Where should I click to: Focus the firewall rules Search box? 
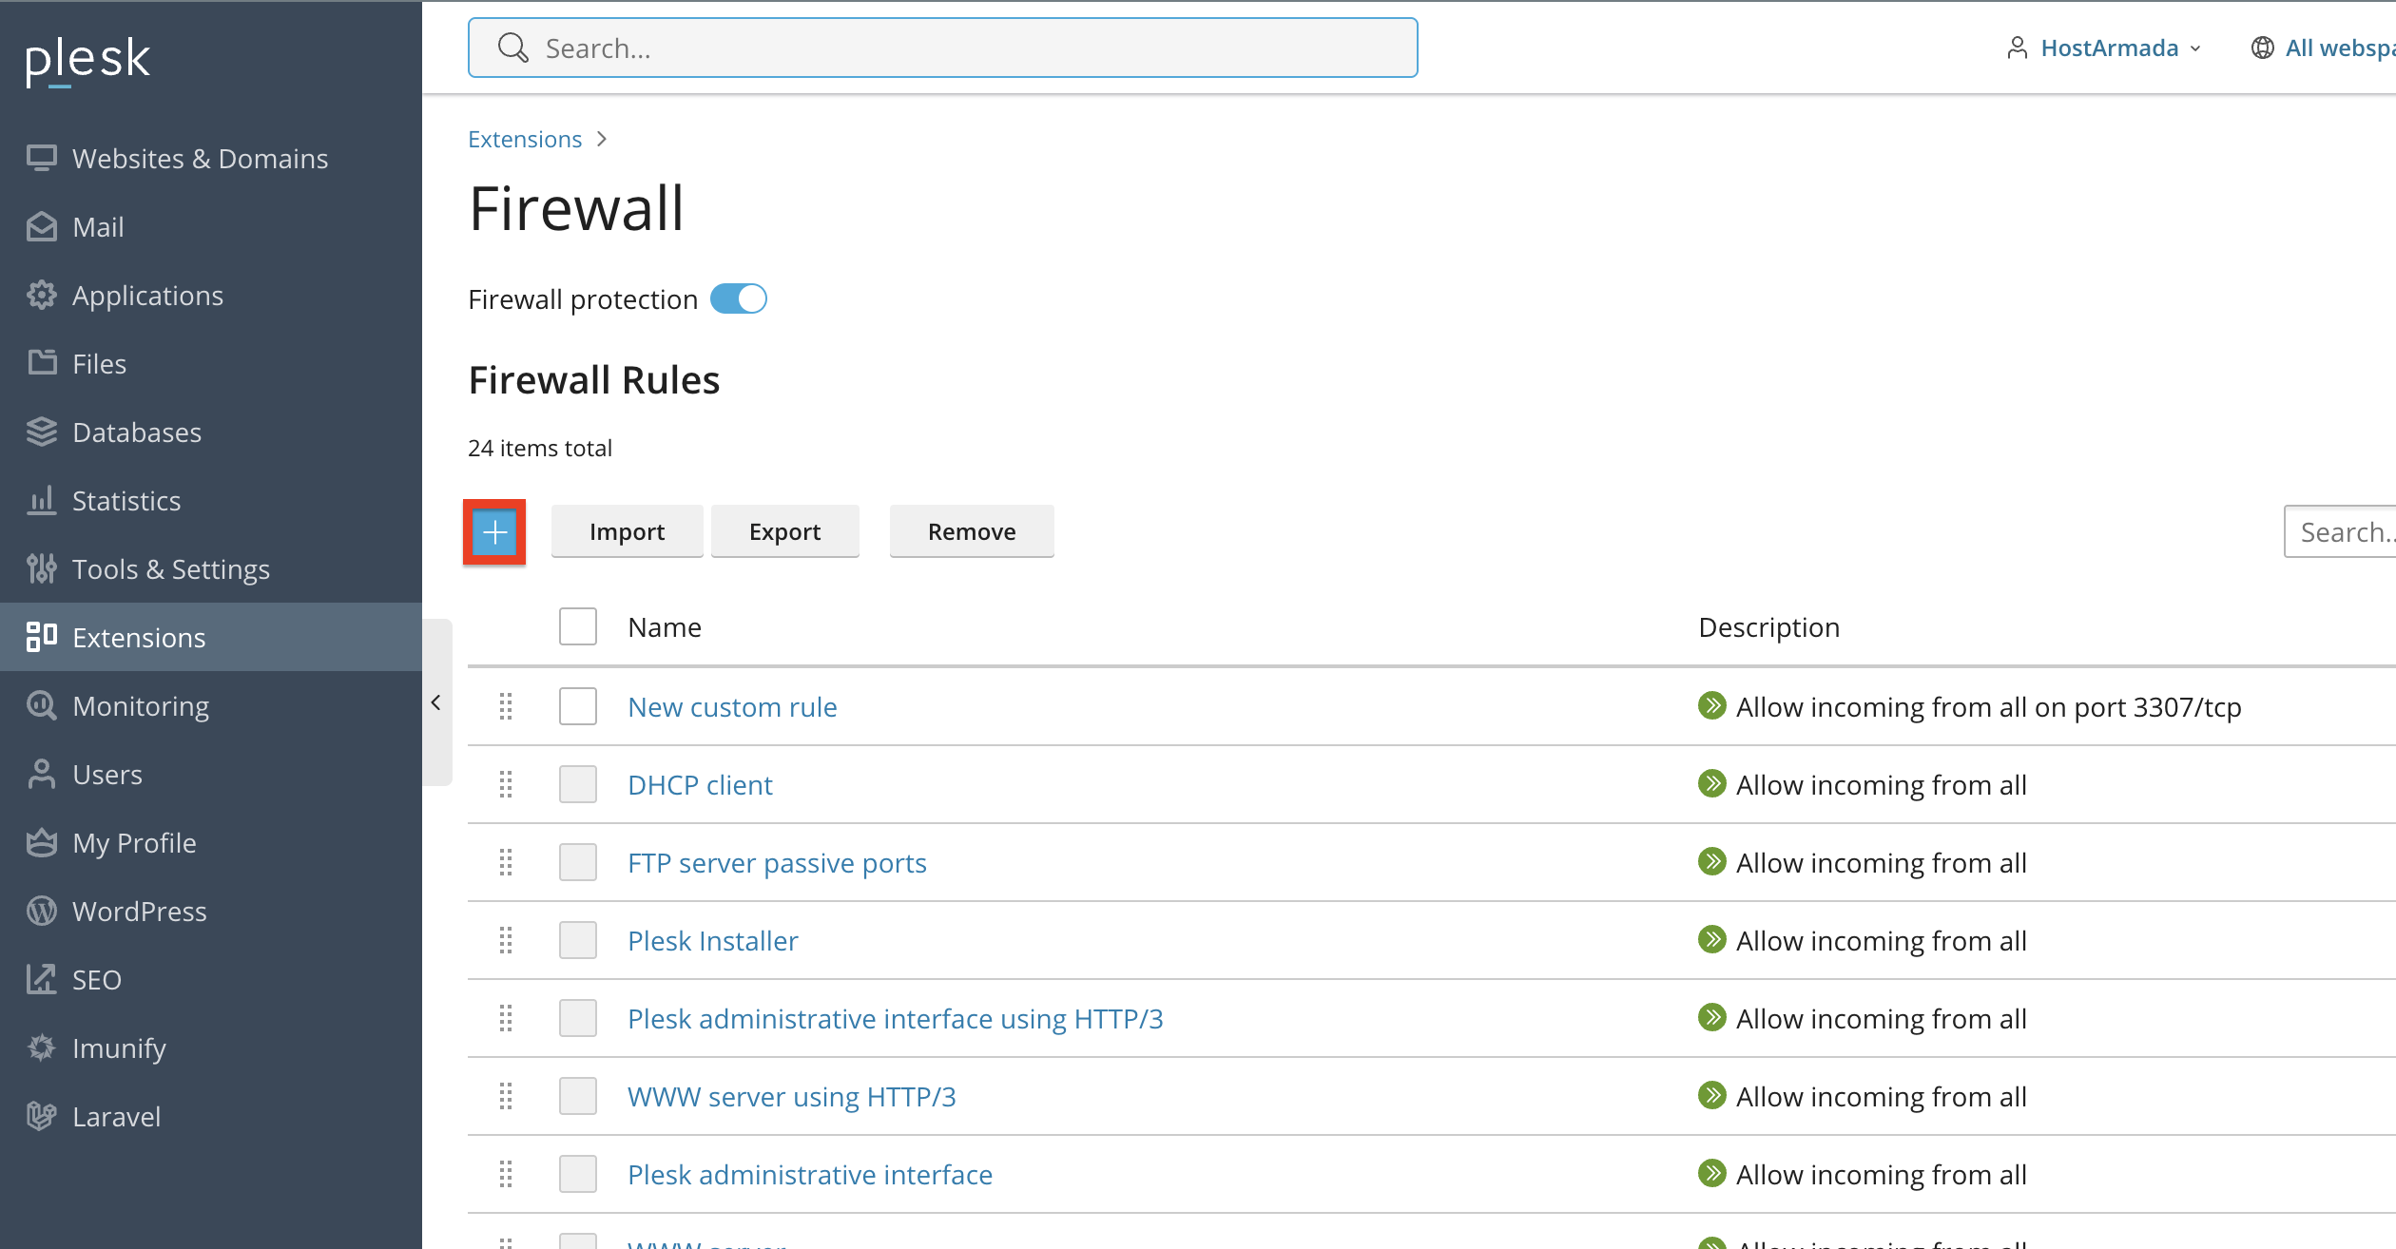tap(2340, 531)
